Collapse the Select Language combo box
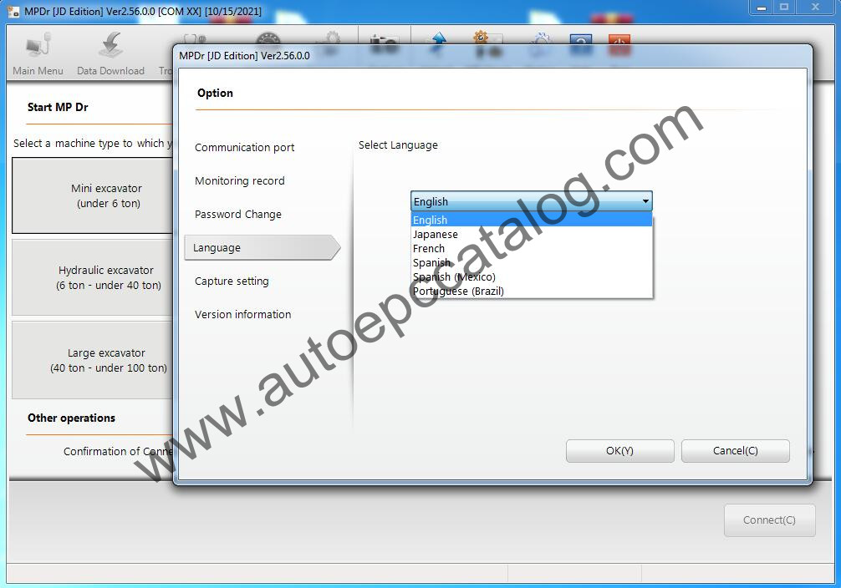841x588 pixels. tap(645, 201)
